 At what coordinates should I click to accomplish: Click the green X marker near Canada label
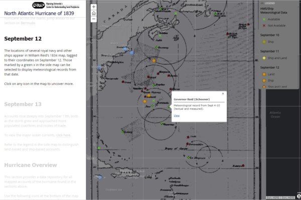click(160, 9)
